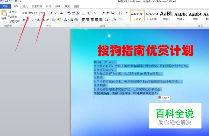Expand the numbering list dropdown
The width and height of the screenshot is (209, 136).
(92, 13)
